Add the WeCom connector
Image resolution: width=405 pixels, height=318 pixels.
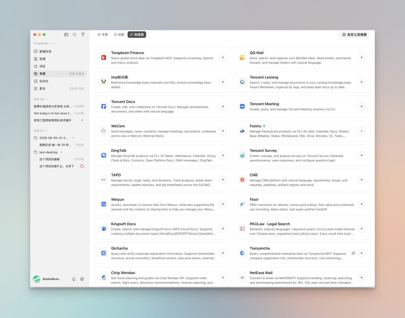click(223, 131)
